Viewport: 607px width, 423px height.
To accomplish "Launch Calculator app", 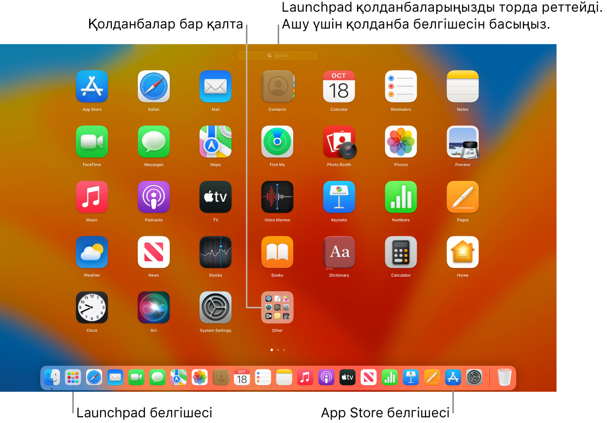I will 401,252.
